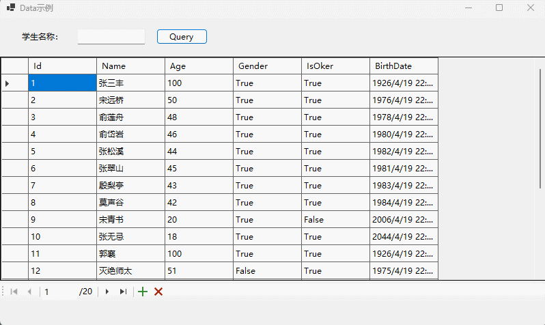The image size is (545, 325).
Task: Click the app icon in title bar
Action: coord(11,8)
